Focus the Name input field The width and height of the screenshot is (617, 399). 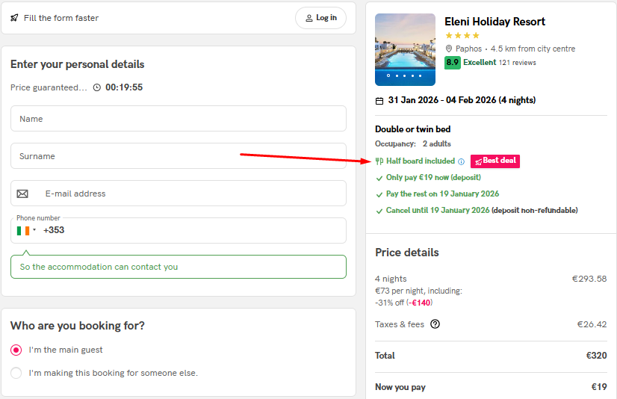click(179, 119)
